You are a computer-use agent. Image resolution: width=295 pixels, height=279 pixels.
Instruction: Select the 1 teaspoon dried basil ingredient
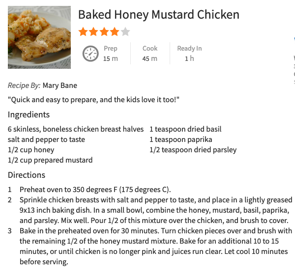[185, 129]
